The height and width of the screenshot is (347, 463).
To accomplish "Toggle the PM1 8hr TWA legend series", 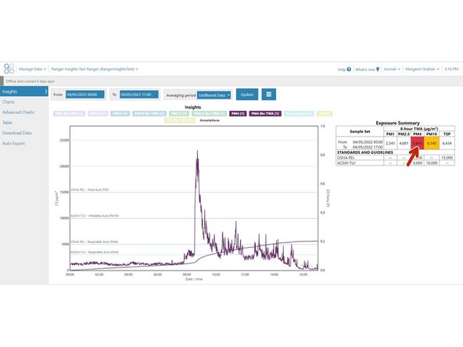I will [x=69, y=113].
